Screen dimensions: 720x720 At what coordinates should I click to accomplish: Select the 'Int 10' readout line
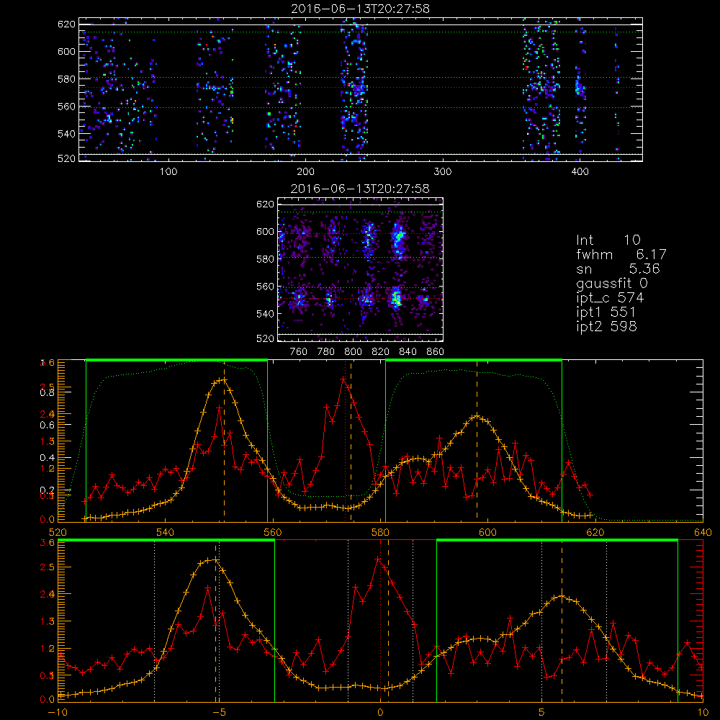pos(608,240)
